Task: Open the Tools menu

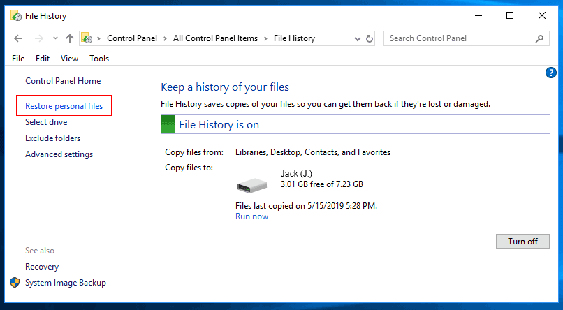Action: click(99, 59)
